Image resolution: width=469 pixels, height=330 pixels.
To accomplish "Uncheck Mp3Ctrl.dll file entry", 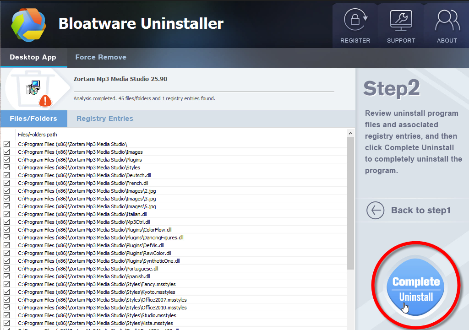I will [6, 222].
